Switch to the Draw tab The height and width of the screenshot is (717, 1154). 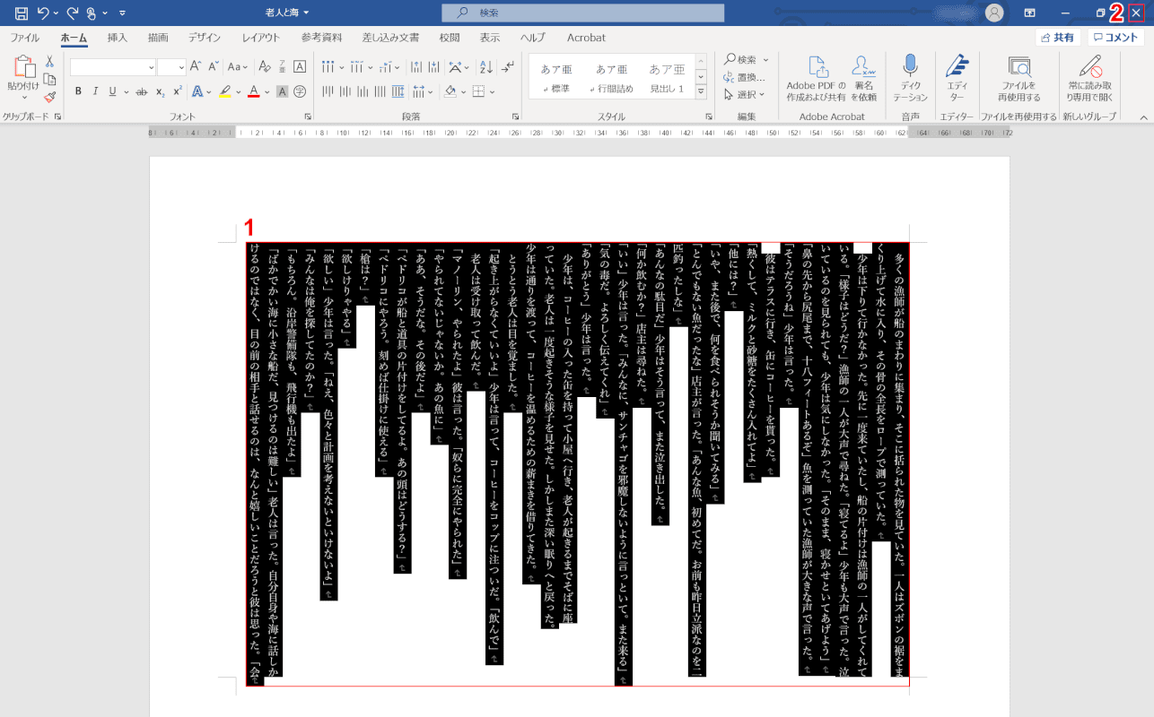click(x=158, y=38)
